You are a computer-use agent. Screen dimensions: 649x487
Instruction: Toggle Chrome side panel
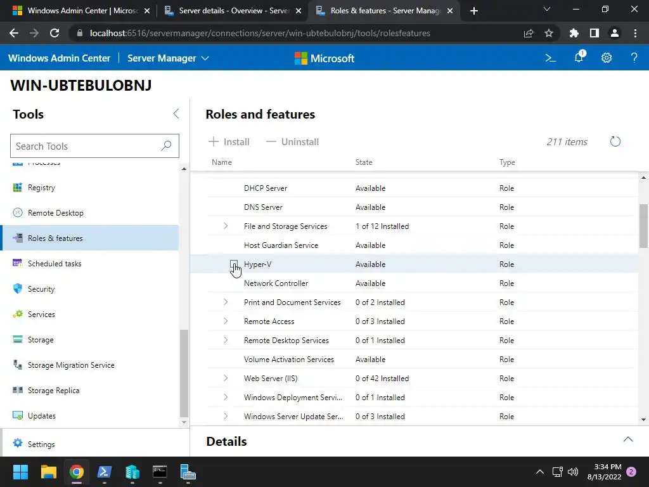click(594, 33)
